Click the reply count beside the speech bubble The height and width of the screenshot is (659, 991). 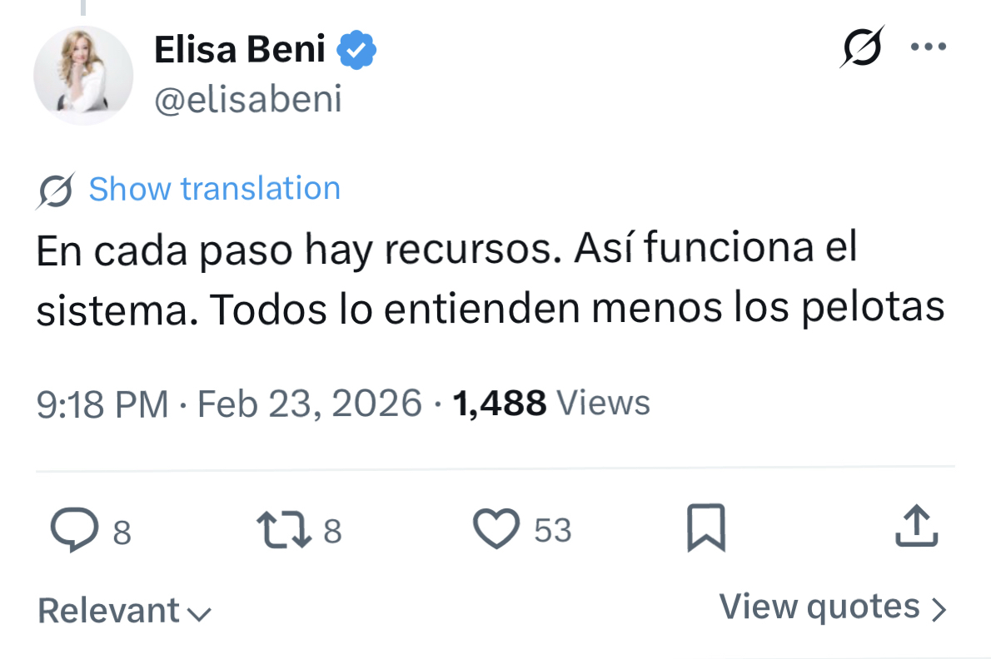122,531
